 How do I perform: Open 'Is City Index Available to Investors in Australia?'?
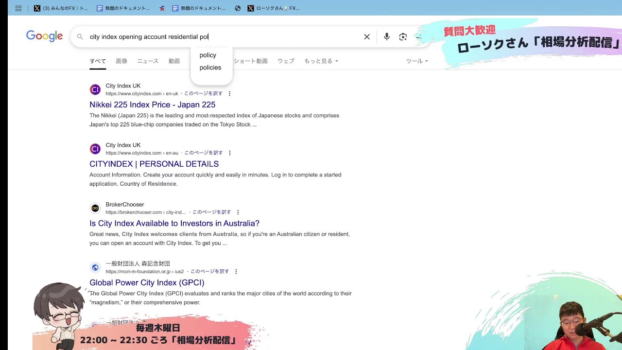[x=174, y=223]
